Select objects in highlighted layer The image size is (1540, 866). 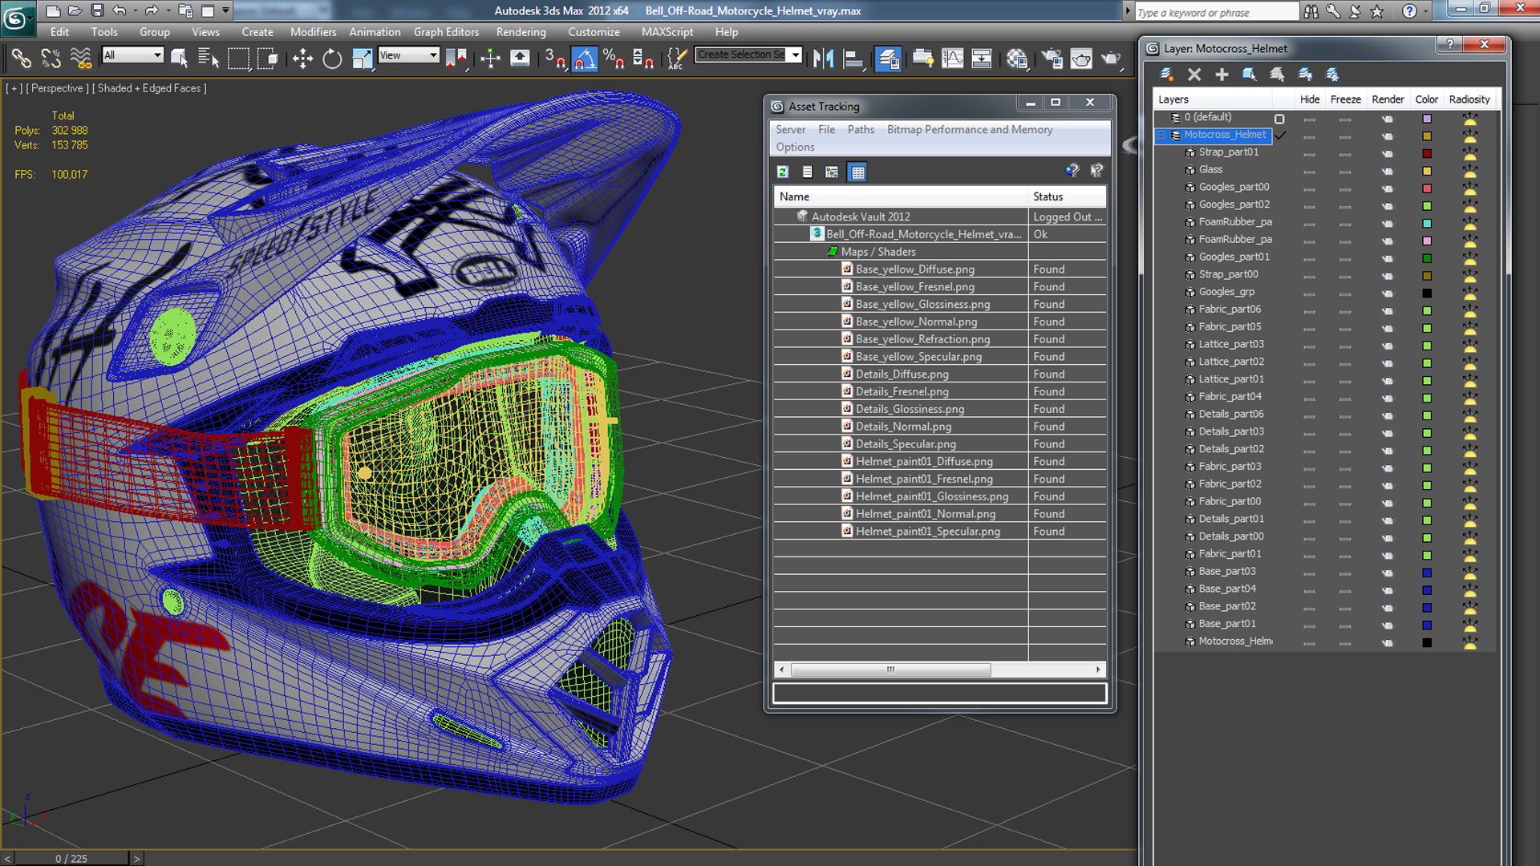click(x=1249, y=75)
